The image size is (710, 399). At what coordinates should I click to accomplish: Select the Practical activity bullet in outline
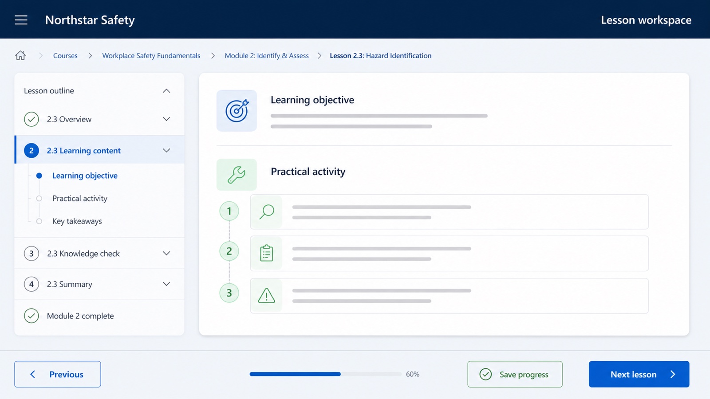39,199
